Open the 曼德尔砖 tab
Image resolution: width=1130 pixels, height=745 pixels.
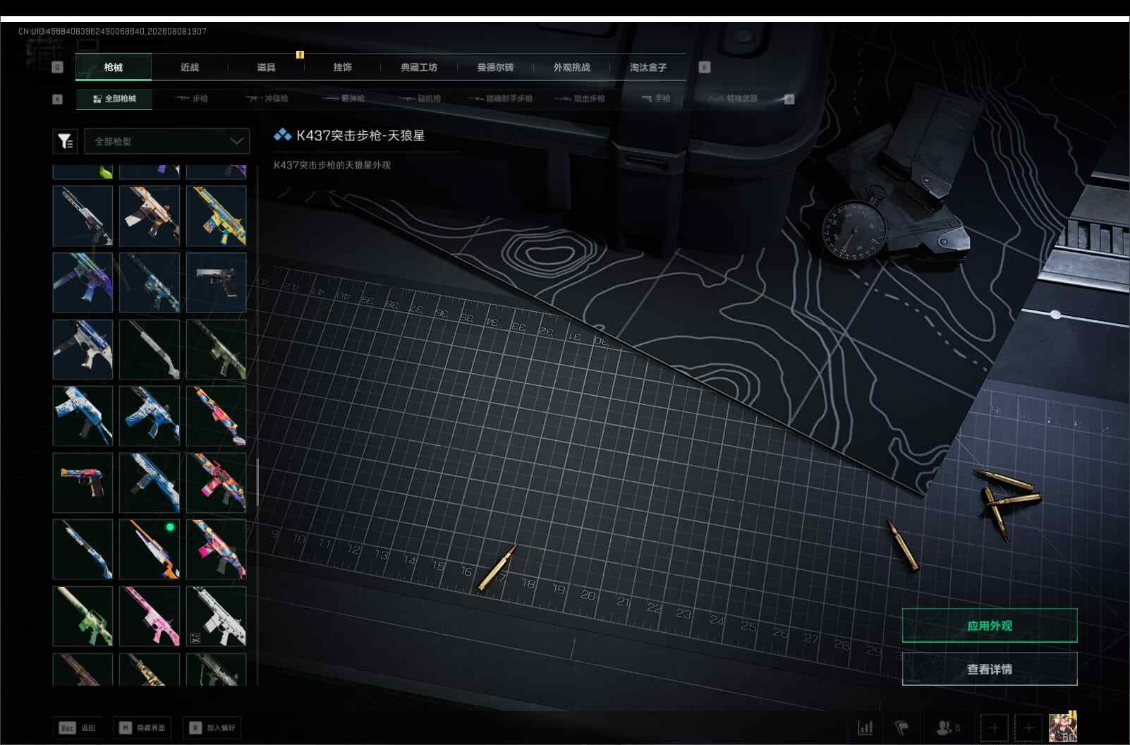[x=495, y=67]
